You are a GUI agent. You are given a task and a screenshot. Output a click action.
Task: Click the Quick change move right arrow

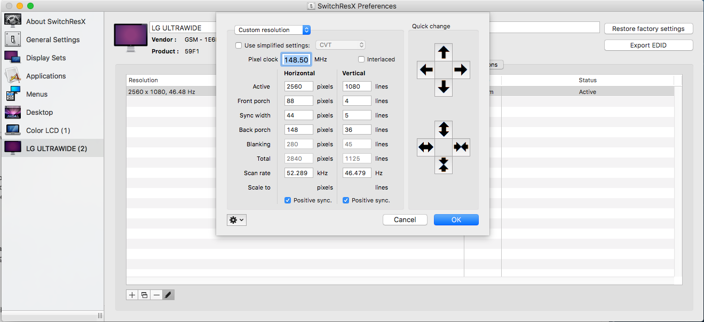click(461, 69)
